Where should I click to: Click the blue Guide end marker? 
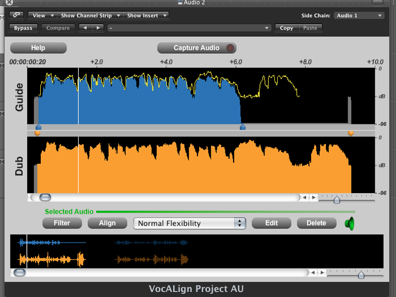coord(243,127)
